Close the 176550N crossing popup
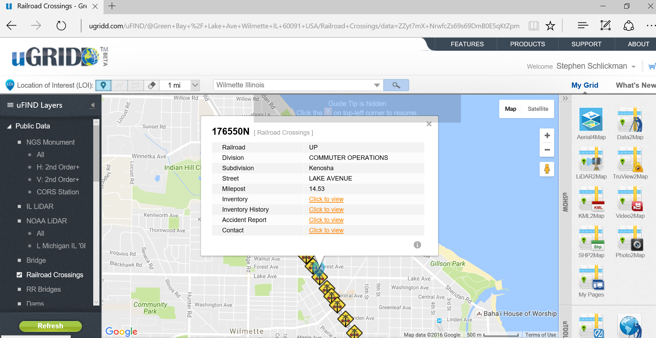Viewport: 656px width, 338px height. (x=429, y=124)
